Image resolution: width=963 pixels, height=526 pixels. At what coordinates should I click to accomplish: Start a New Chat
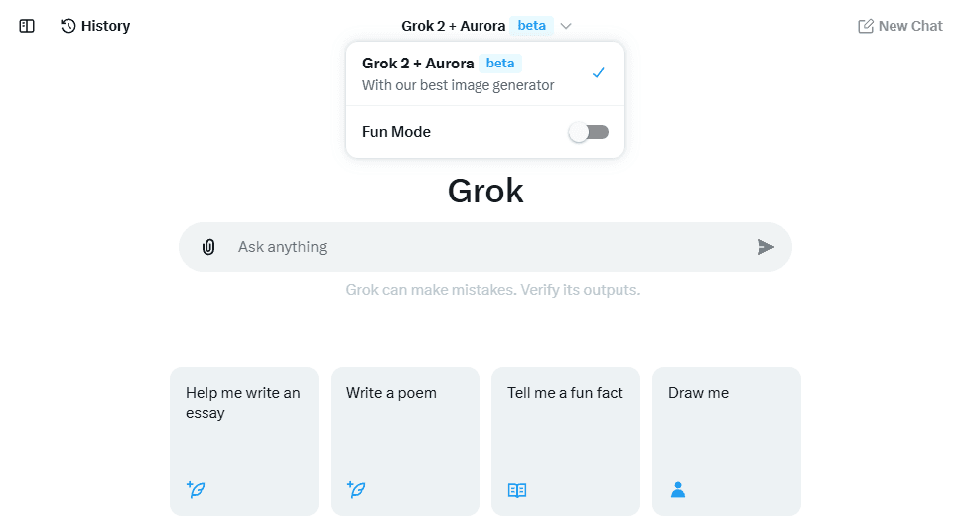[909, 26]
